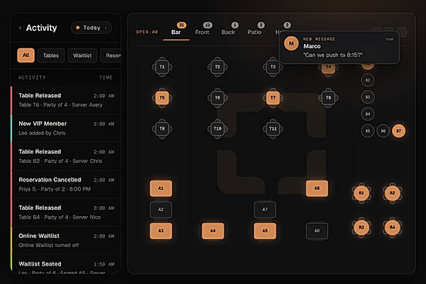
Task: Open the Today date dropdown
Action: tap(92, 28)
